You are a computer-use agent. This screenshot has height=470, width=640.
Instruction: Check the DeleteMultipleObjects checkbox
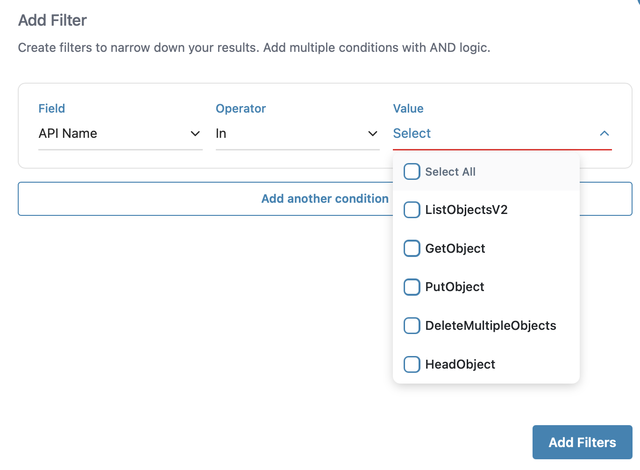pyautogui.click(x=412, y=326)
